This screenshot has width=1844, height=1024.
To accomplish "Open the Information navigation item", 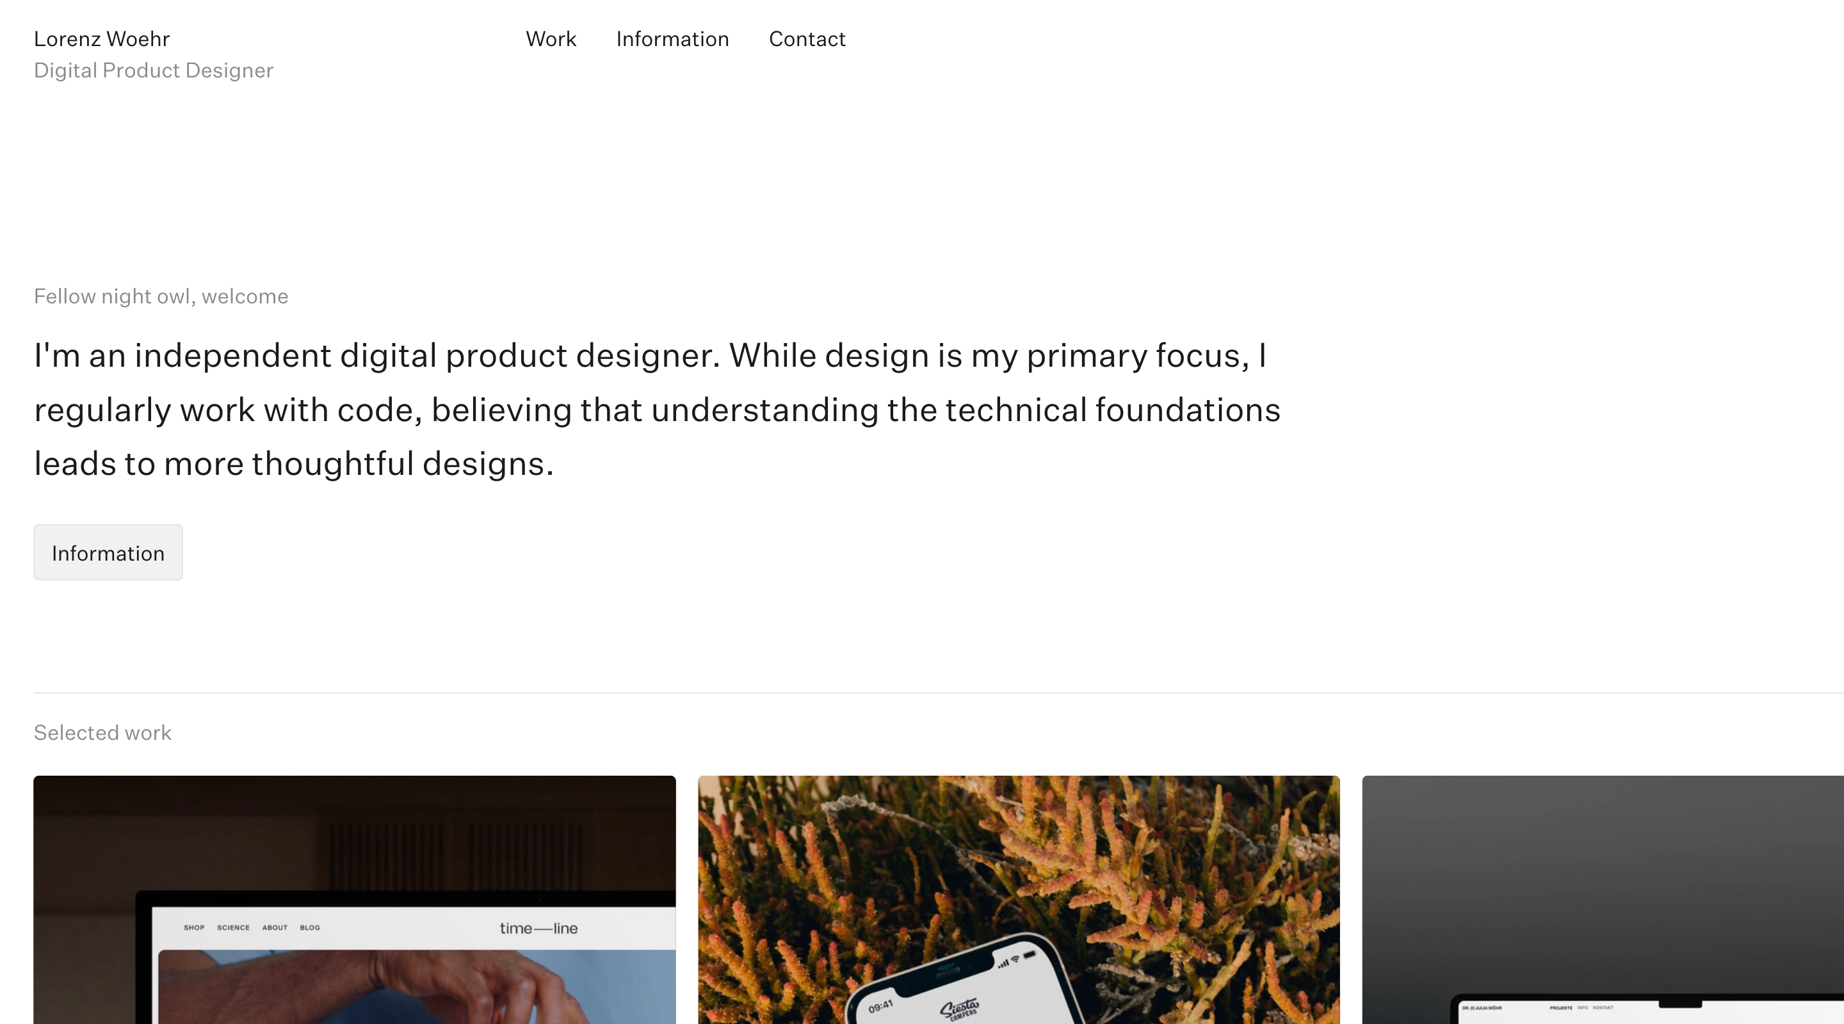I will [x=672, y=39].
